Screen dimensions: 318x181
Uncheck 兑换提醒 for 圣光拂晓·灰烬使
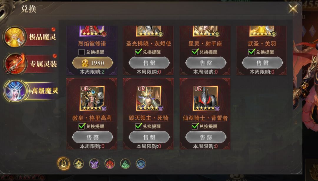(x=138, y=52)
